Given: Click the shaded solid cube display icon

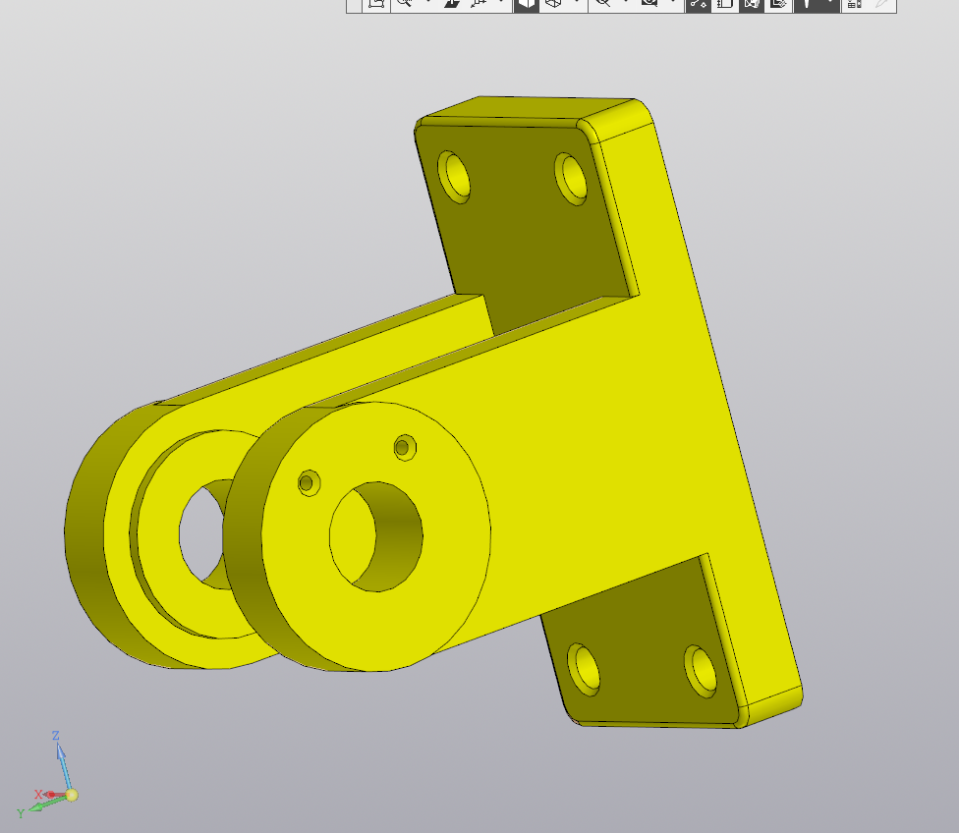Looking at the screenshot, I should [527, 4].
